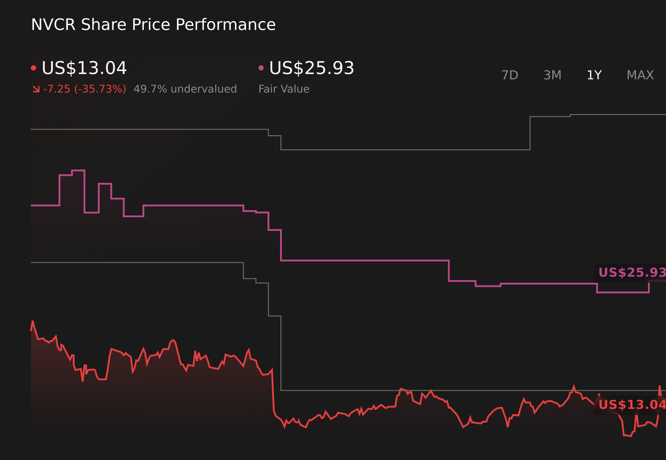Switch to the 3M time range
This screenshot has width=666, height=460.
[552, 75]
